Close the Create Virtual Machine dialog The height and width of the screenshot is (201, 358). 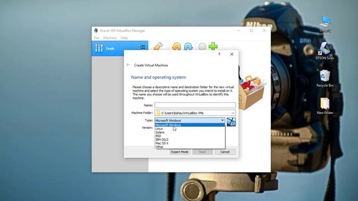[232, 54]
